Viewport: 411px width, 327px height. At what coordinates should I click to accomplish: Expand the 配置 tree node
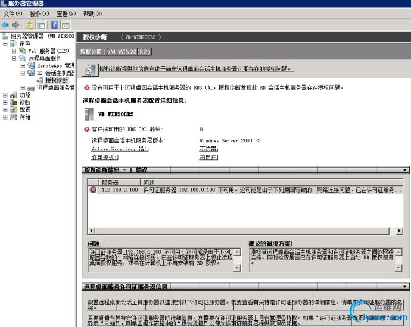(5, 110)
